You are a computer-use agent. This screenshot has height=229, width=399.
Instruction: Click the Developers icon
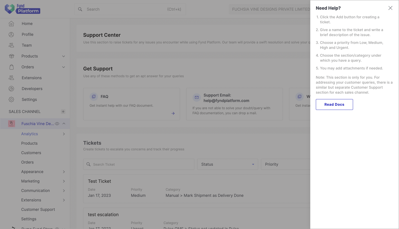pyautogui.click(x=11, y=89)
